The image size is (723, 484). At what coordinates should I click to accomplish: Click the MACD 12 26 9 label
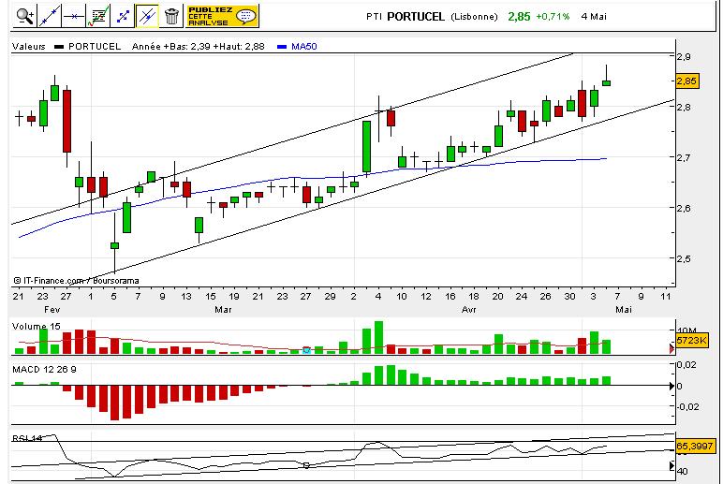point(44,370)
